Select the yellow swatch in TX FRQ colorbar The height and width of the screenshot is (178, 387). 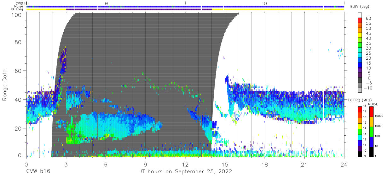pyautogui.click(x=360, y=126)
